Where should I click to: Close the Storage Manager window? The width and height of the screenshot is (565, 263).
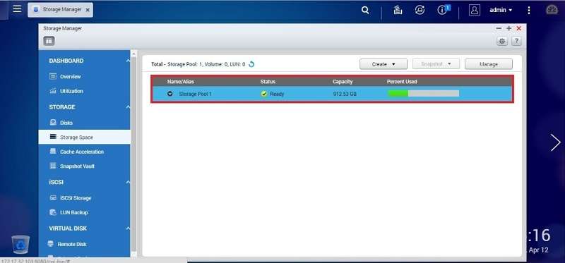click(x=519, y=28)
